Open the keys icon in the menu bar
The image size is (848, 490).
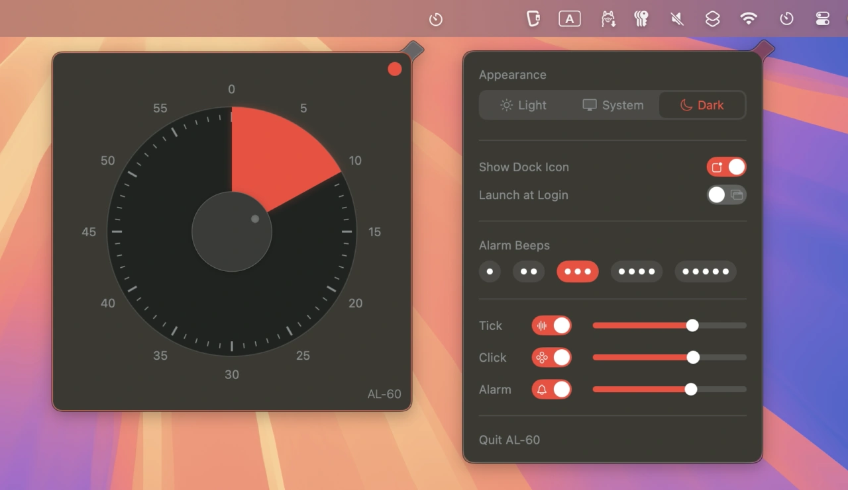(x=641, y=19)
